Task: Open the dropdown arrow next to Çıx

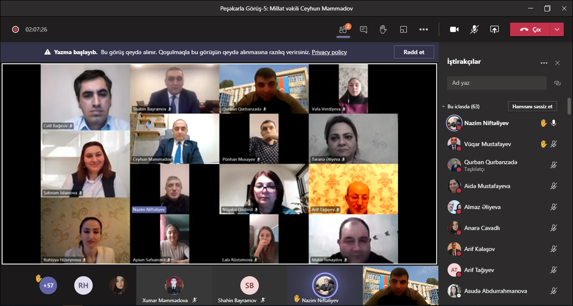Action: [x=557, y=29]
